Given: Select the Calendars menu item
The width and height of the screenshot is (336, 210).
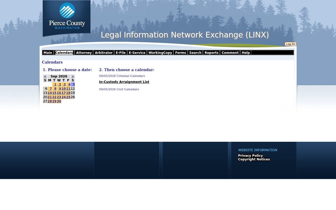Looking at the screenshot, I should 64,53.
